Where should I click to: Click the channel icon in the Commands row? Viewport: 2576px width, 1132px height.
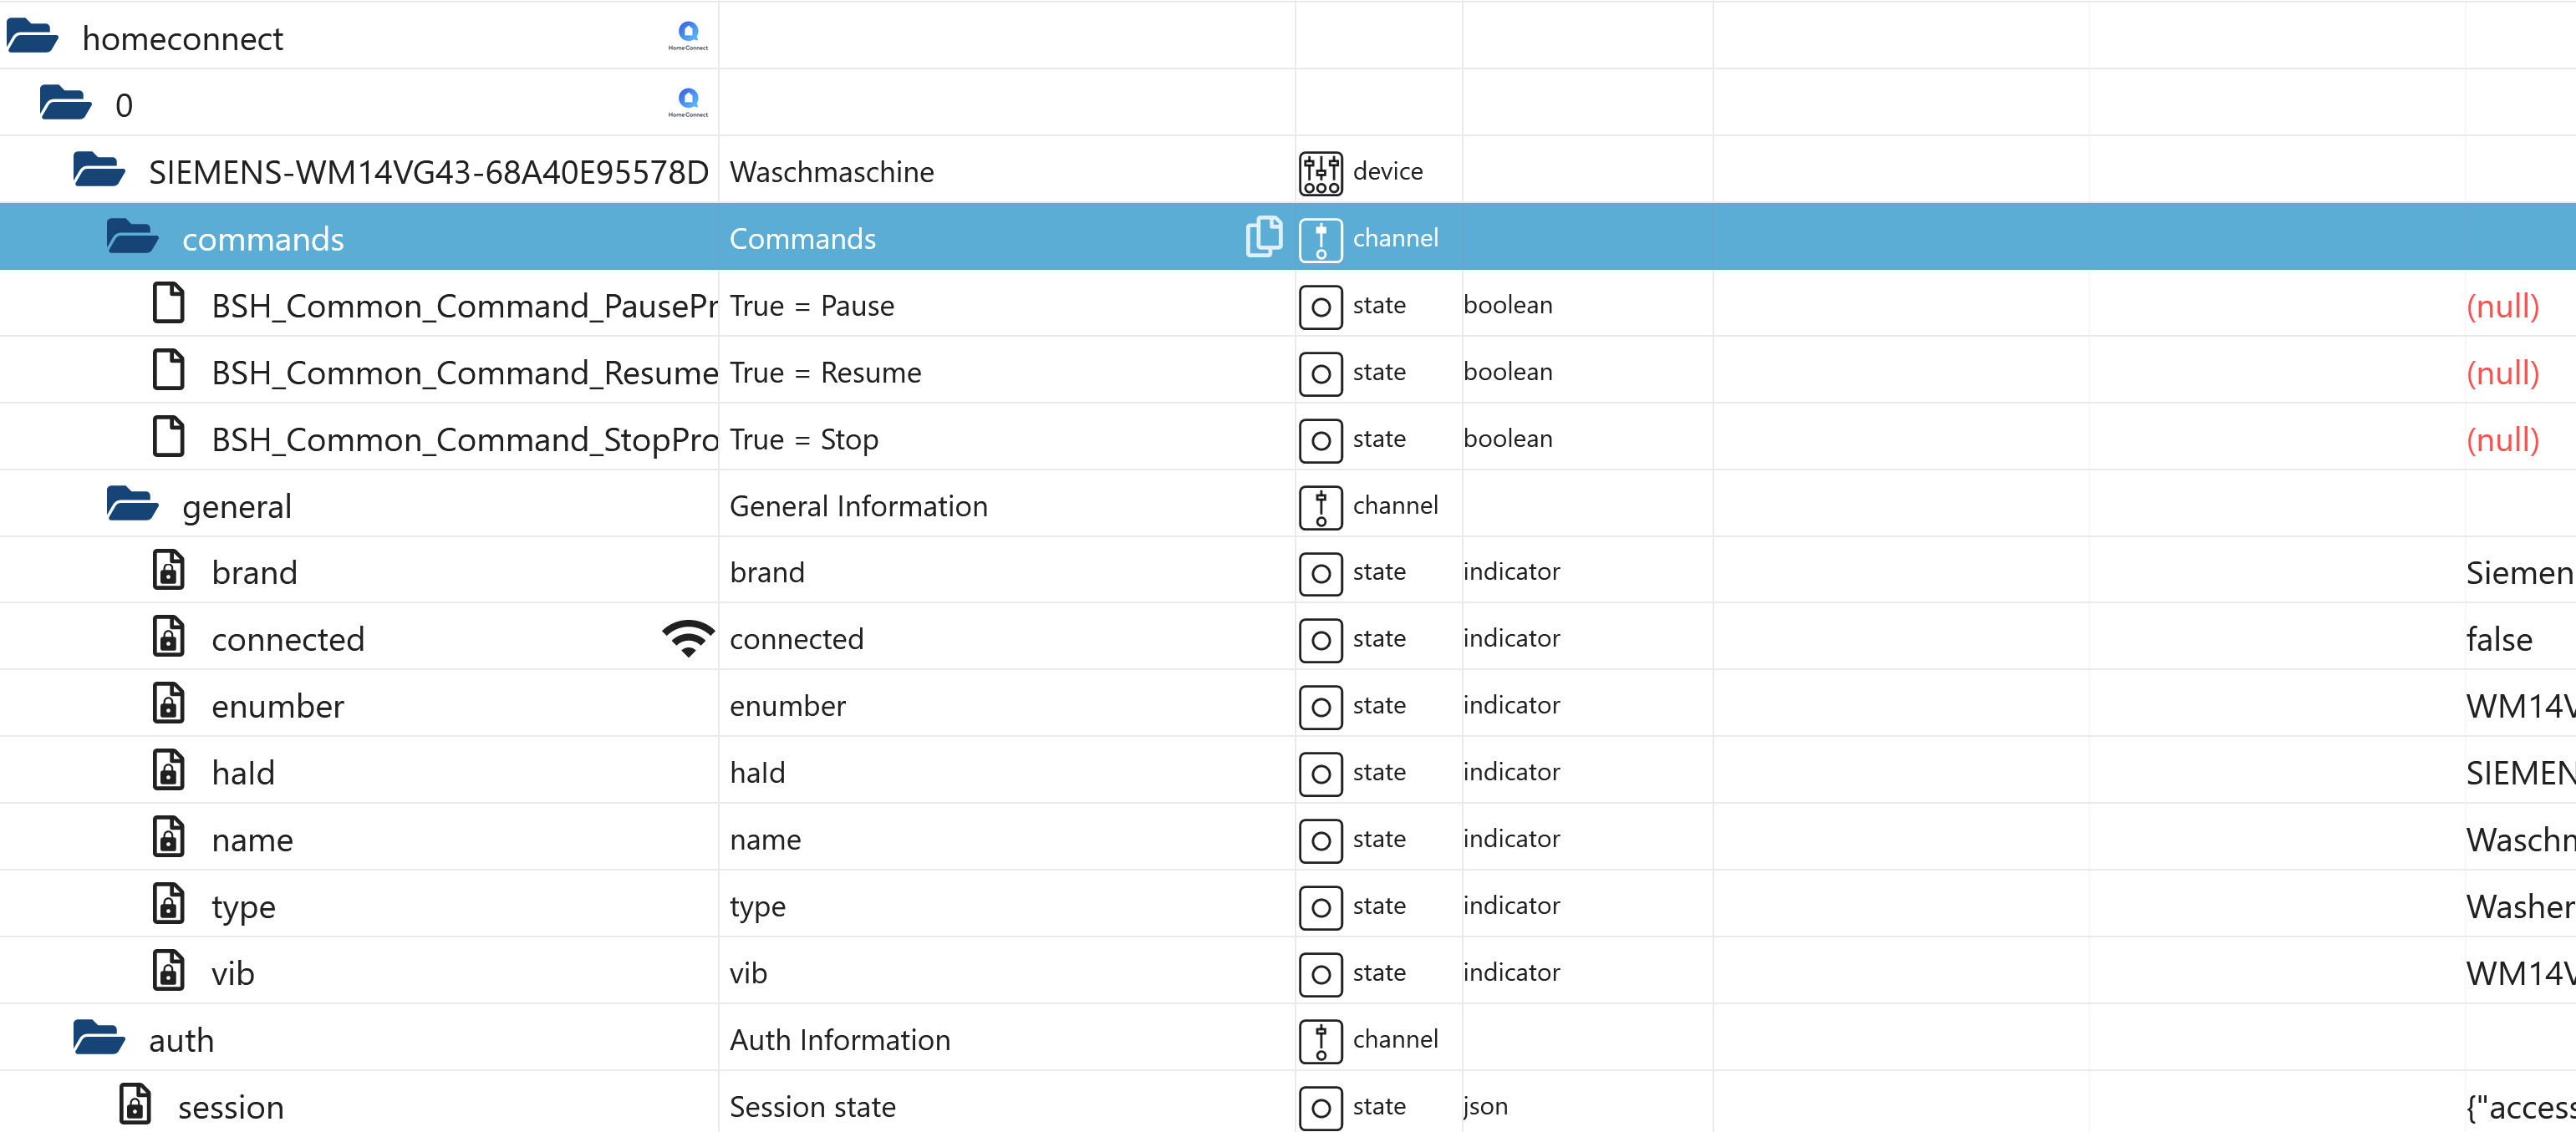click(x=1320, y=240)
